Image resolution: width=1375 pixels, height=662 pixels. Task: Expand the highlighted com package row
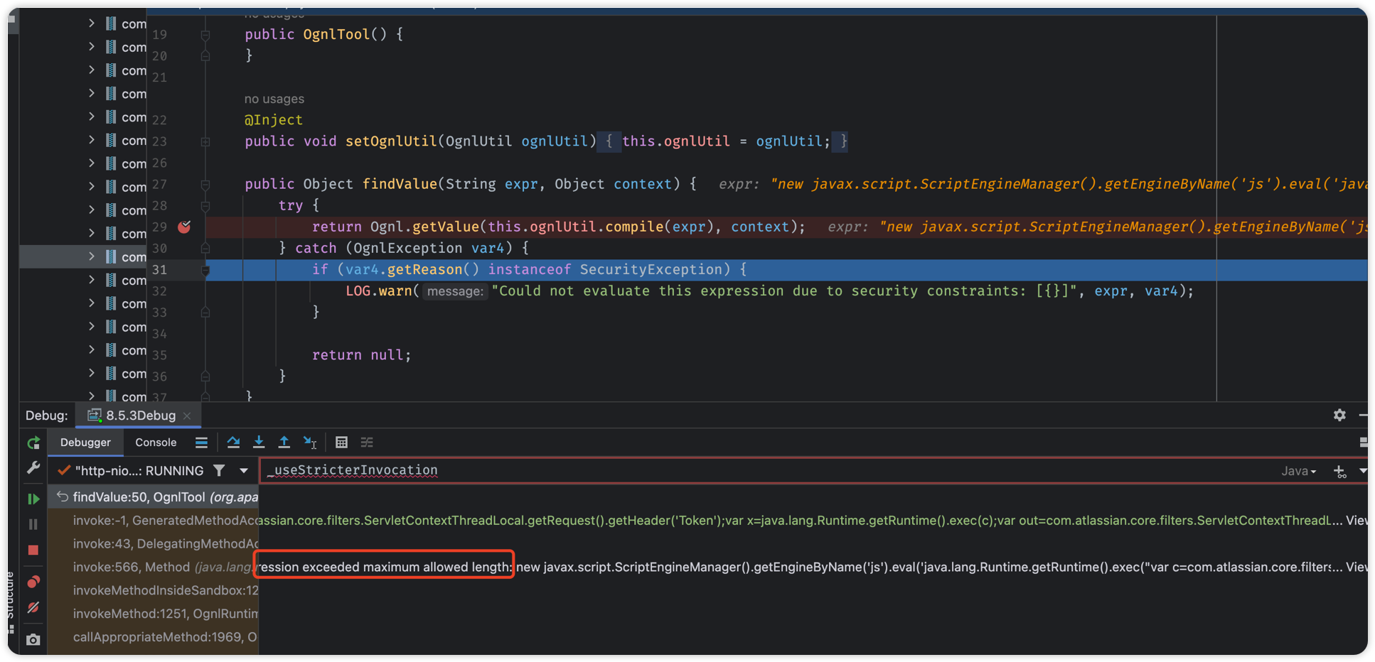(91, 256)
